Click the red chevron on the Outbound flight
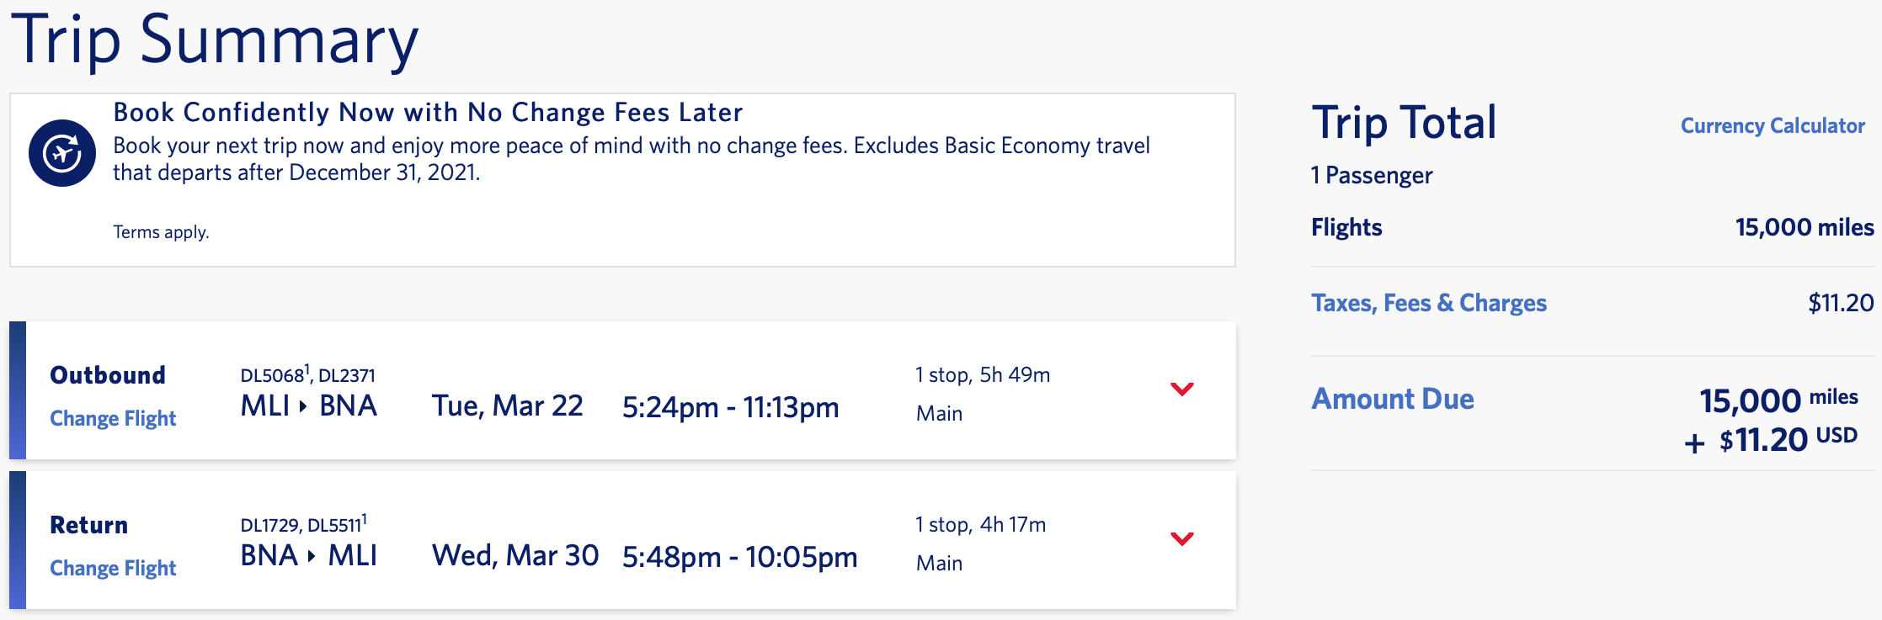This screenshot has width=1882, height=620. click(1182, 389)
